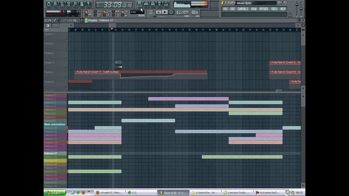Open the Piano Roll shortcut button
This screenshot has height=196, width=349.
153,4
